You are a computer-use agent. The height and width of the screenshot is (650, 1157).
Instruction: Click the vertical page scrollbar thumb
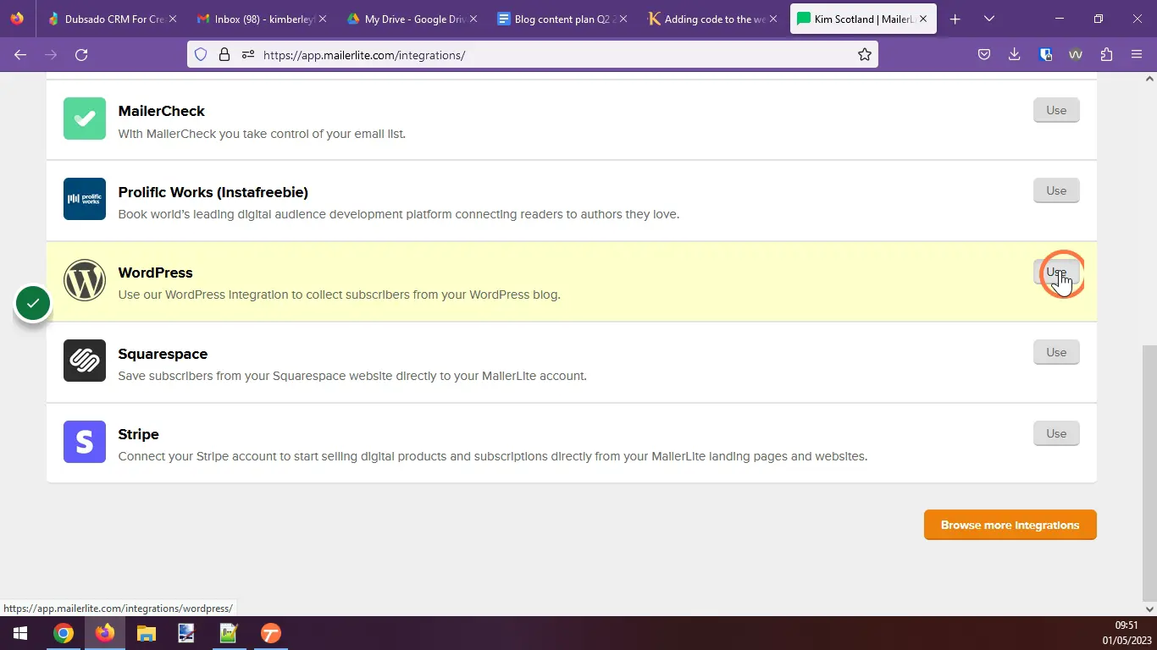(1149, 472)
